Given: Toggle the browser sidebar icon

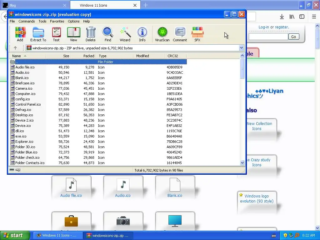Looking at the screenshot, I should (x=302, y=17).
